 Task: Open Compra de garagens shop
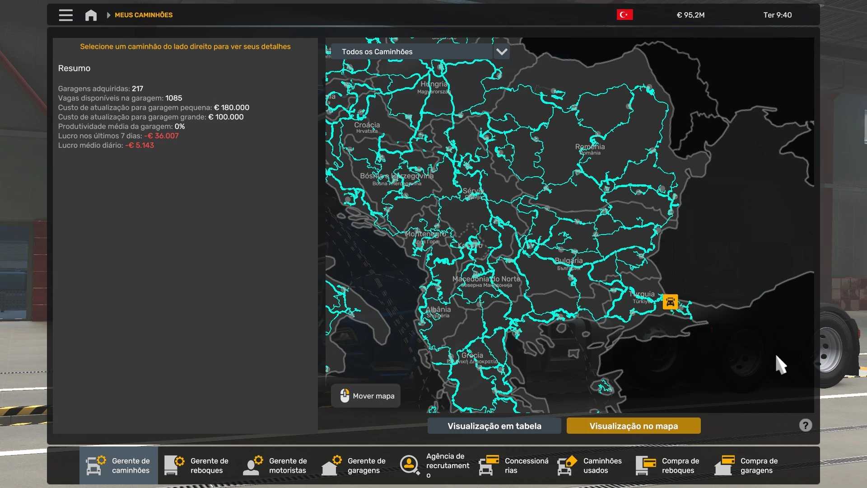tap(747, 465)
